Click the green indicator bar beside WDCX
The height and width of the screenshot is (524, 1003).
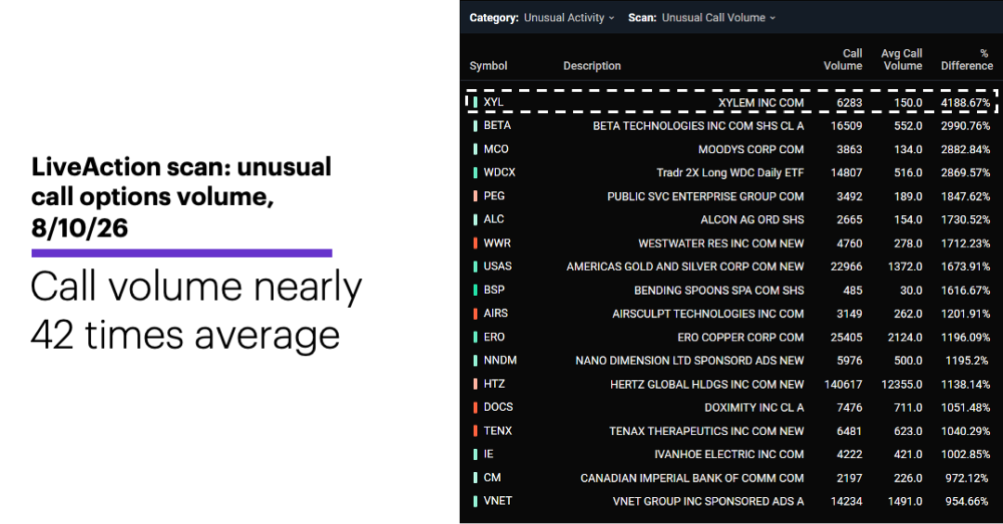pos(475,173)
